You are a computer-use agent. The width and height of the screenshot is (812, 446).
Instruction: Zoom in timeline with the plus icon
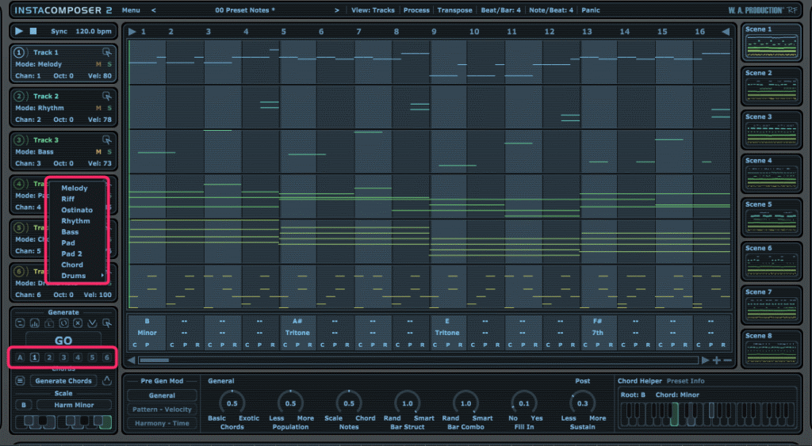tap(717, 360)
